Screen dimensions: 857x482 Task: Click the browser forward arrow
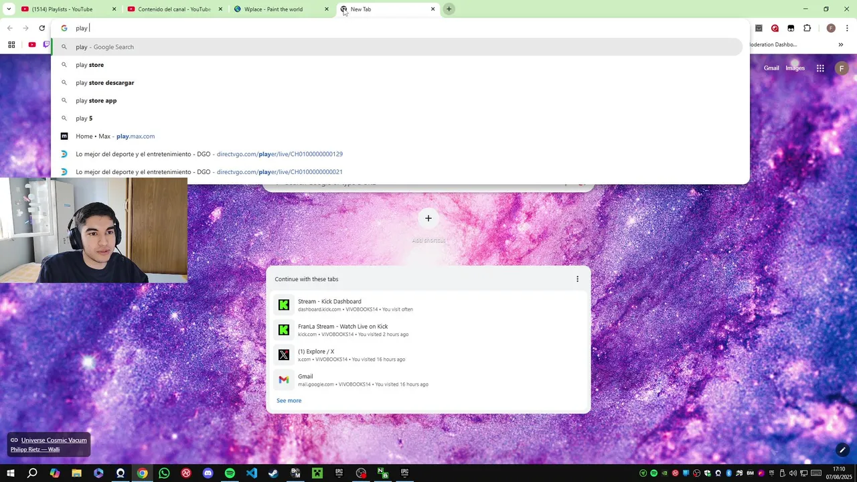(25, 28)
